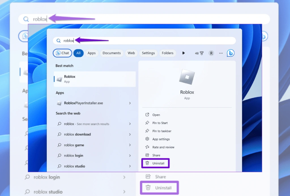Expand roblox studio chevron in background window

[124, 192]
